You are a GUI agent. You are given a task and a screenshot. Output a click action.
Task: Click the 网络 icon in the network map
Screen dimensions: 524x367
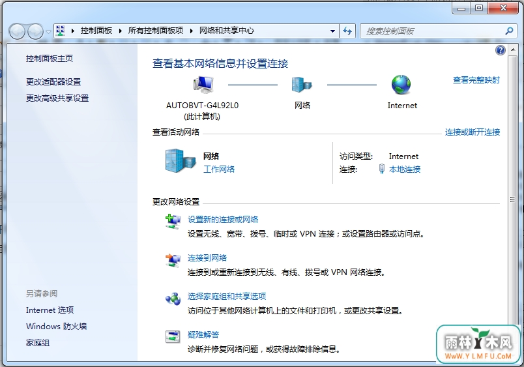coord(302,84)
